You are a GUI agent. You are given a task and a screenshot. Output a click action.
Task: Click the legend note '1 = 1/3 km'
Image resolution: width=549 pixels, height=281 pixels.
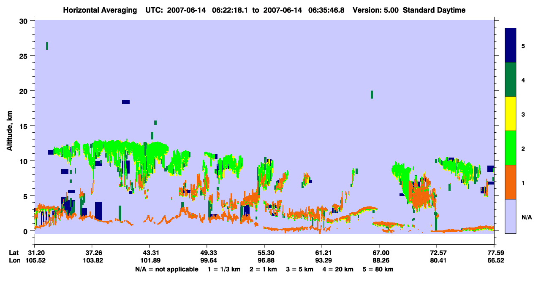point(225,269)
